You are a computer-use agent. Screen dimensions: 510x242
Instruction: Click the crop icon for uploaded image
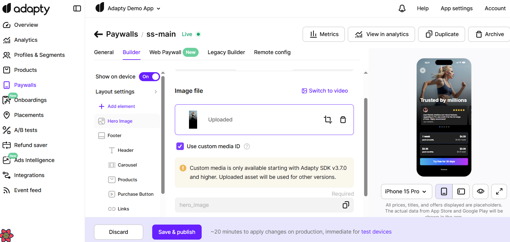pos(328,120)
